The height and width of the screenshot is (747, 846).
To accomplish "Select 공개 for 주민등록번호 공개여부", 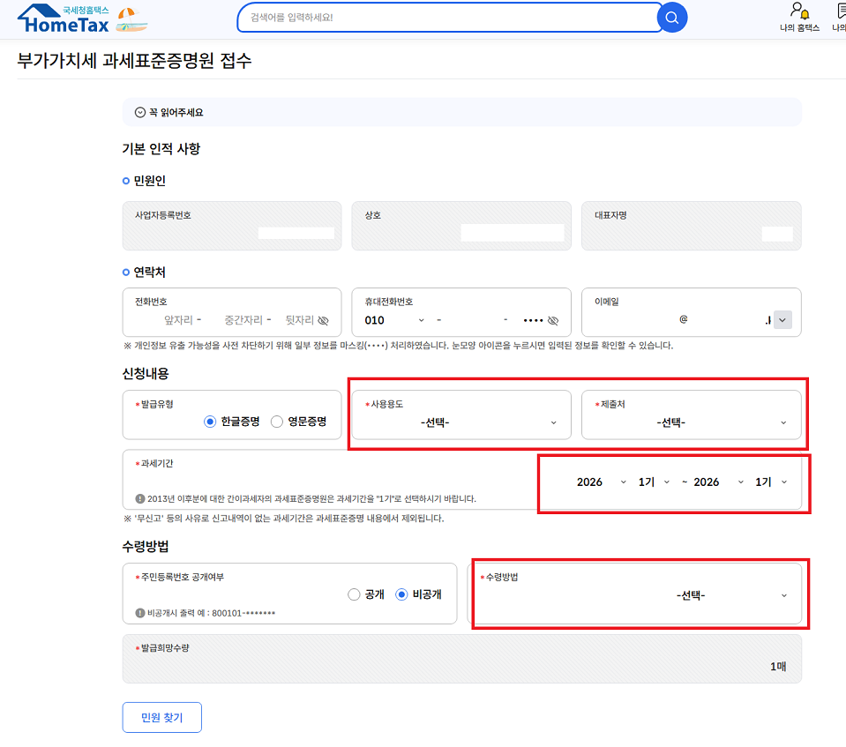I will coord(354,594).
